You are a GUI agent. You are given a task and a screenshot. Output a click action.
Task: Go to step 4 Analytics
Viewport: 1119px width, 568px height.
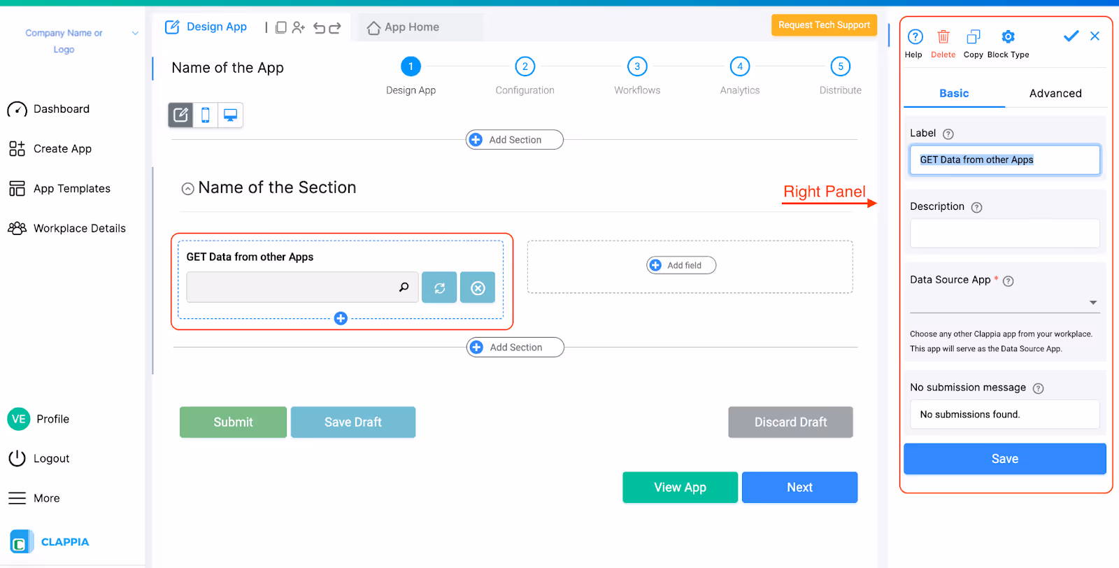[x=740, y=66]
